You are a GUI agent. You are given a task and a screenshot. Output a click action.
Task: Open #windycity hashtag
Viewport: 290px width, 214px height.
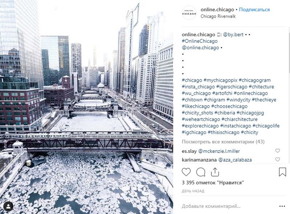pyautogui.click(x=238, y=100)
